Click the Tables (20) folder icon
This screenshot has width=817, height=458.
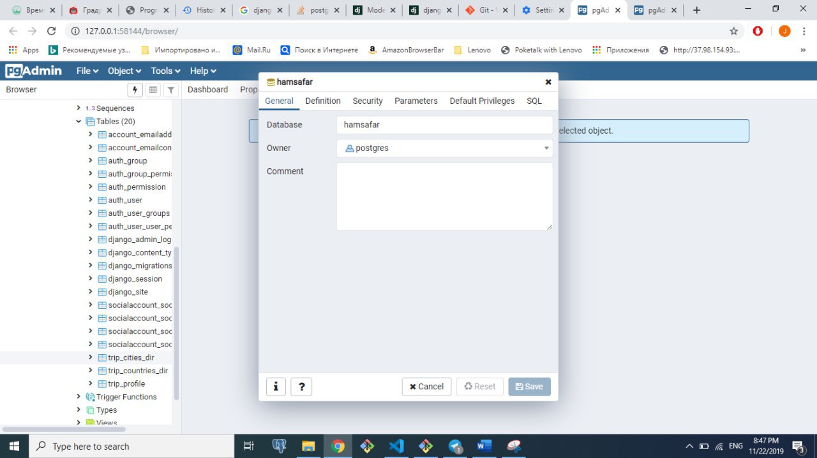click(x=91, y=121)
